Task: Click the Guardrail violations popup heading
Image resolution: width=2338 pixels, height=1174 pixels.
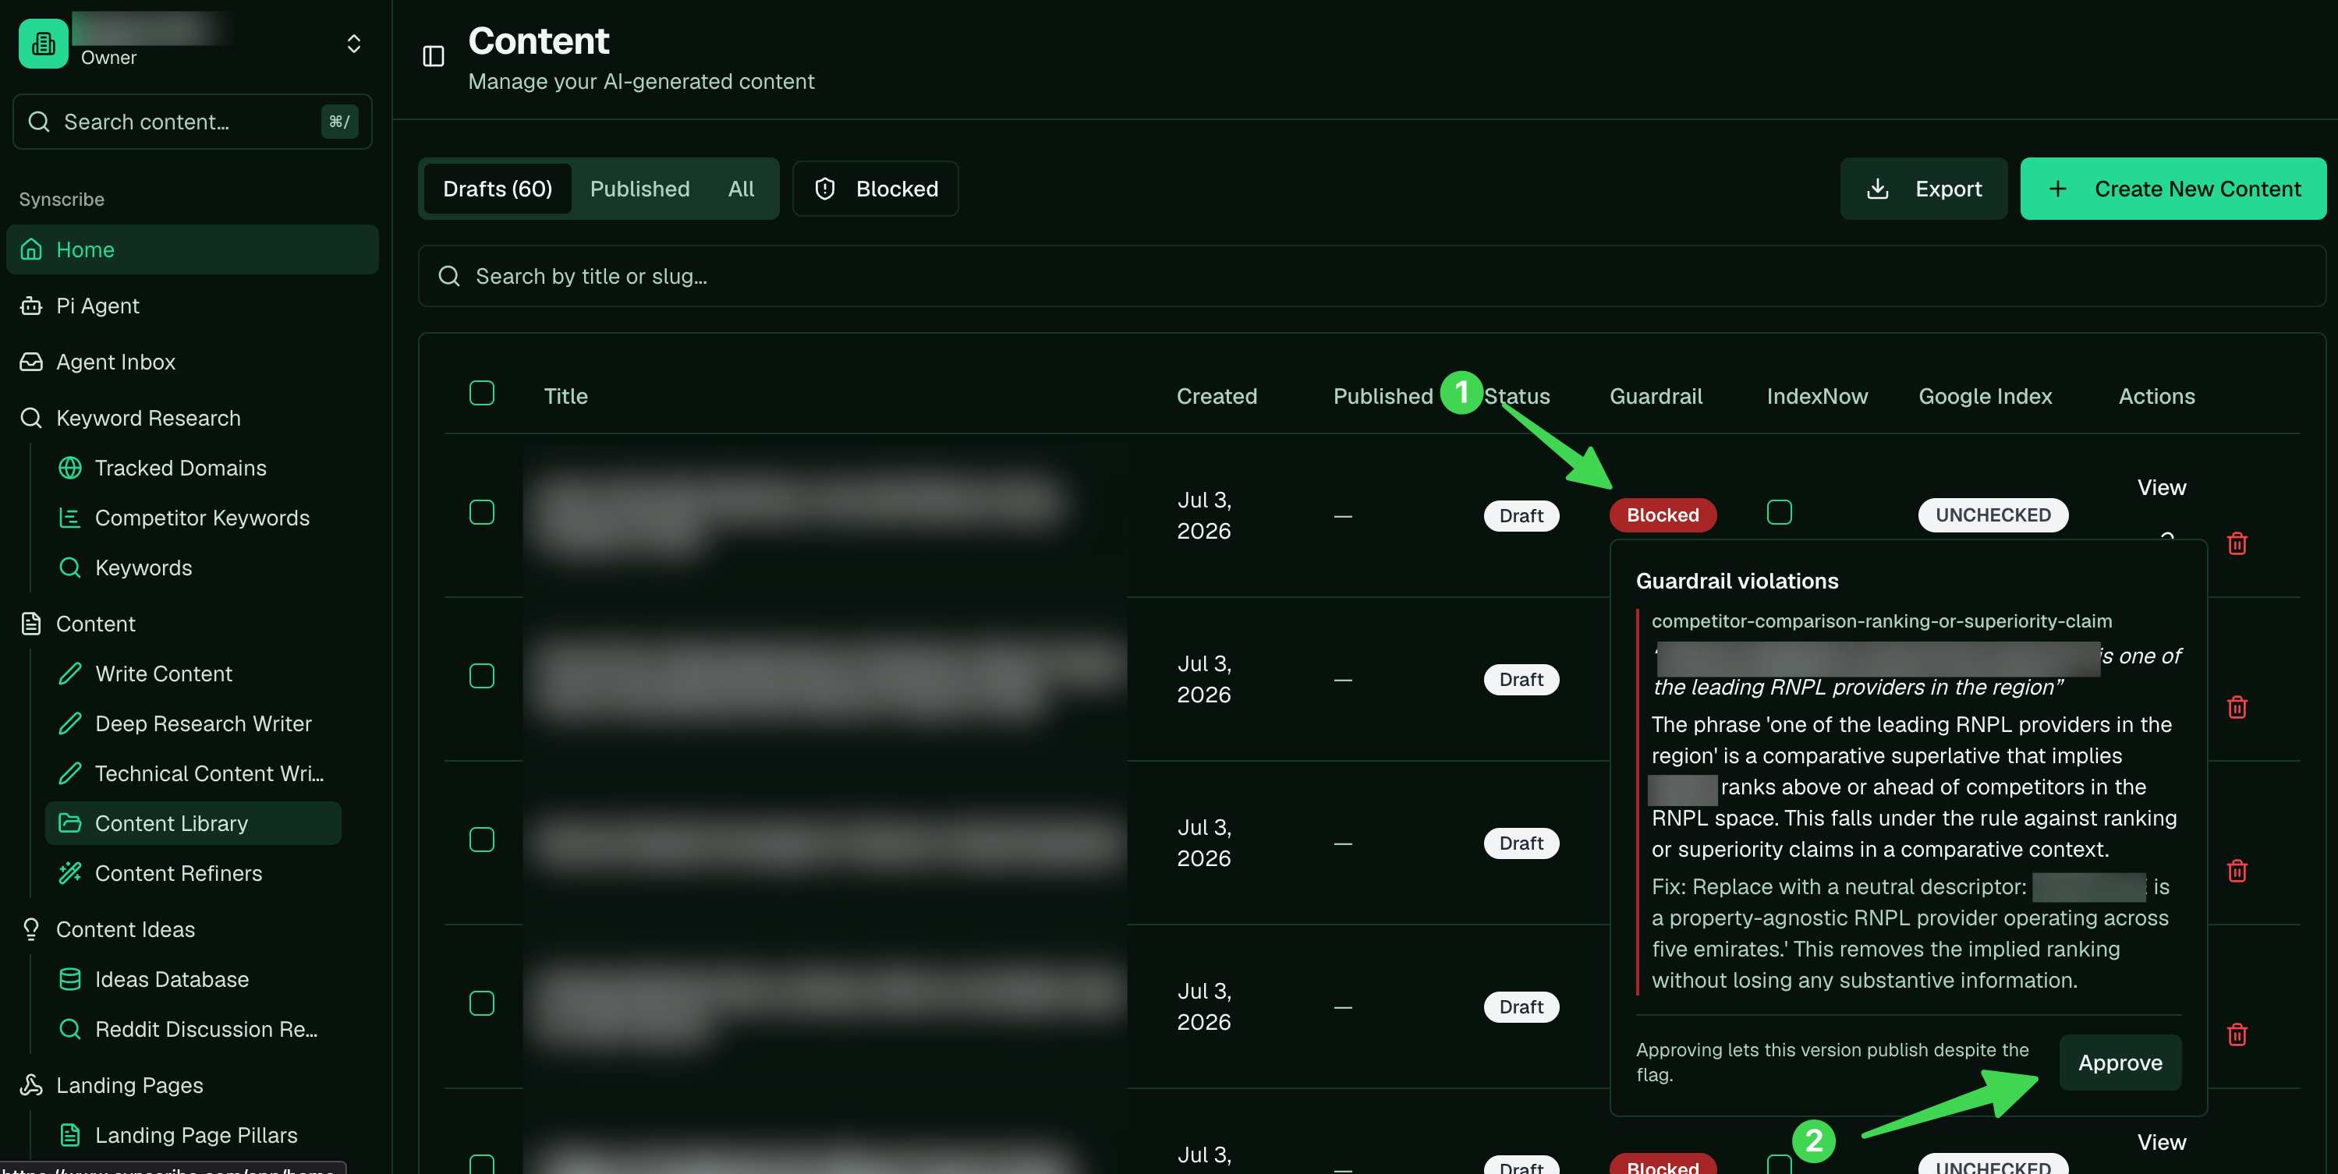Action: (x=1738, y=582)
